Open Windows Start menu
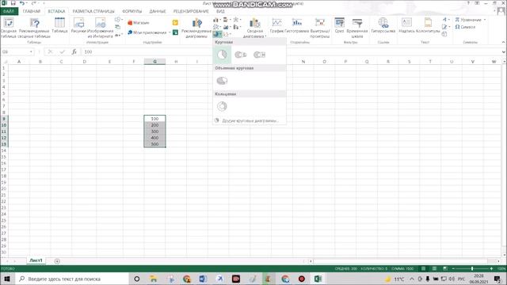This screenshot has height=285, width=507. click(x=7, y=279)
